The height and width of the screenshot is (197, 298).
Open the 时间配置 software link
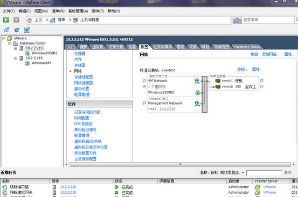pyautogui.click(x=81, y=118)
